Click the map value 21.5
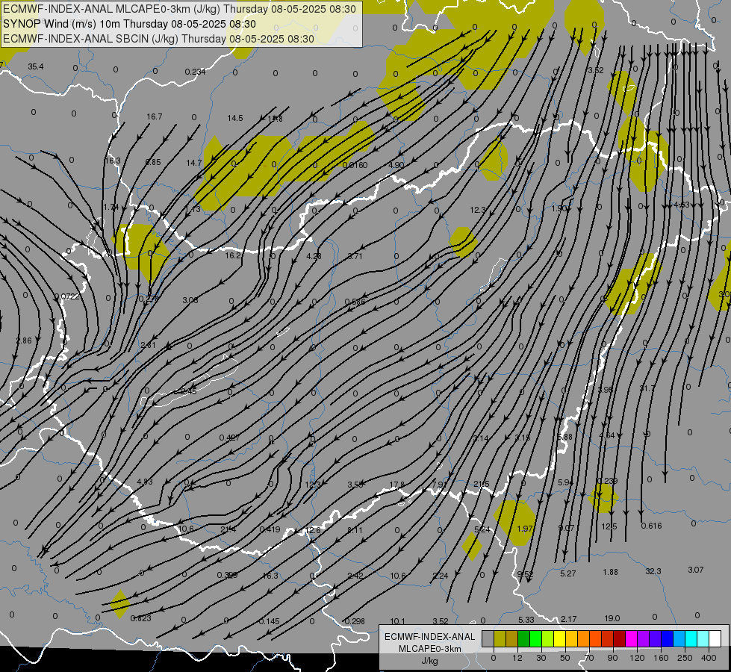This screenshot has width=731, height=672. [x=482, y=484]
